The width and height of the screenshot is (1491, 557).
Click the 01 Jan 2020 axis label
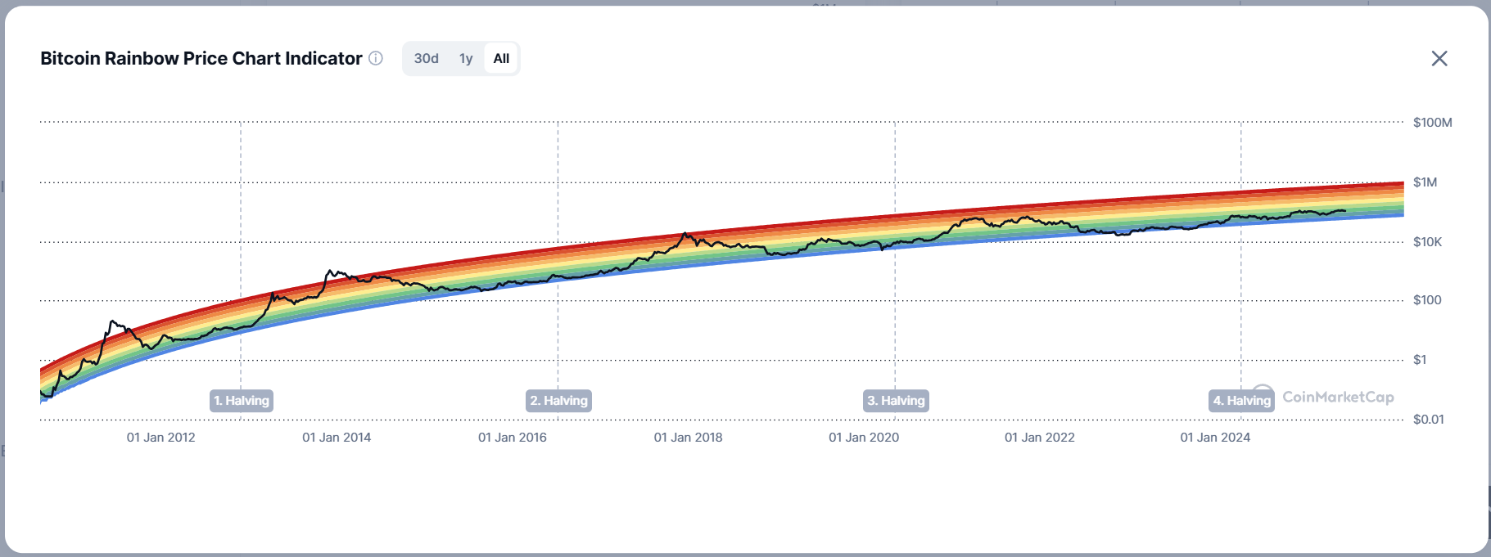click(x=864, y=438)
